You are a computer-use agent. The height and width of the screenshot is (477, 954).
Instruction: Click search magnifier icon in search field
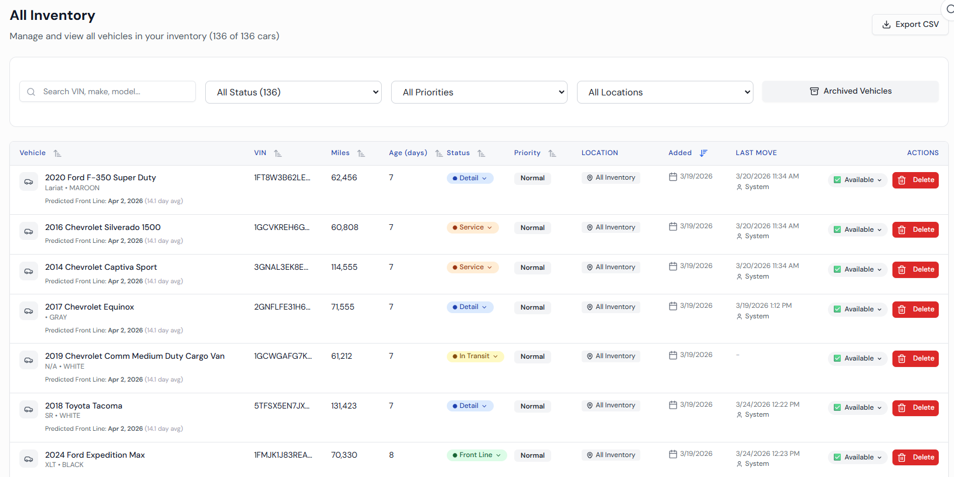(x=32, y=92)
